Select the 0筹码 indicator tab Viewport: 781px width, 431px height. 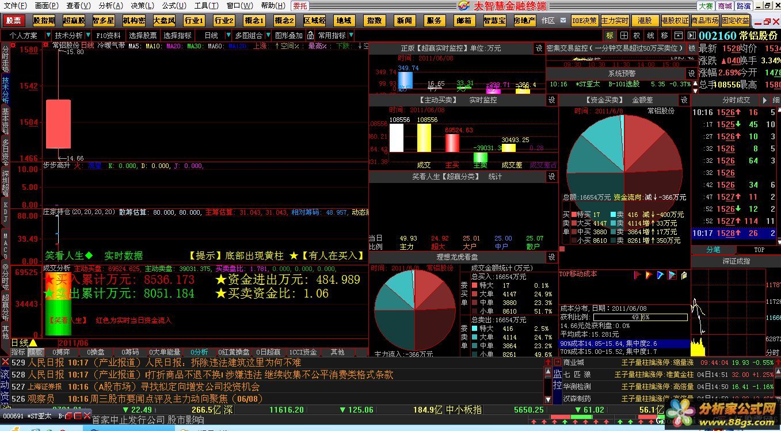coord(129,352)
